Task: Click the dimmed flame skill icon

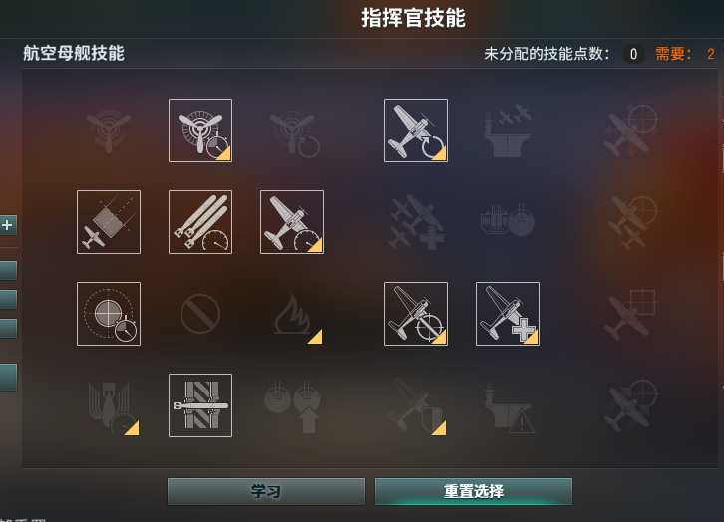Action: tap(292, 314)
